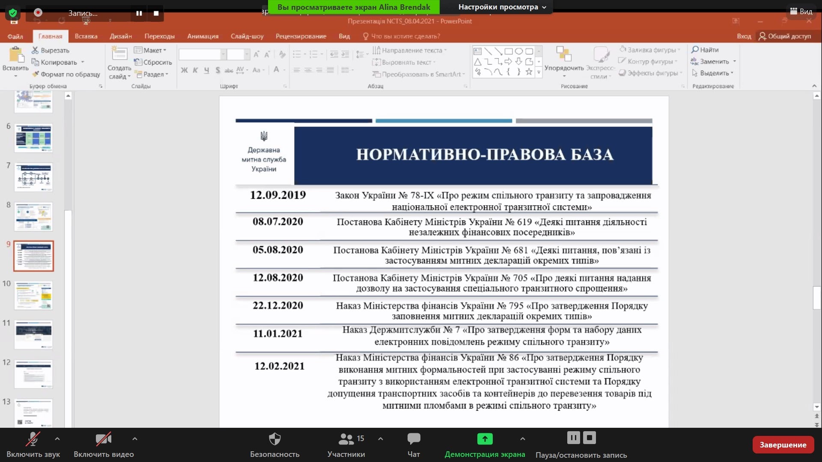Switch to the Переходы tab
The width and height of the screenshot is (822, 462).
(x=159, y=36)
